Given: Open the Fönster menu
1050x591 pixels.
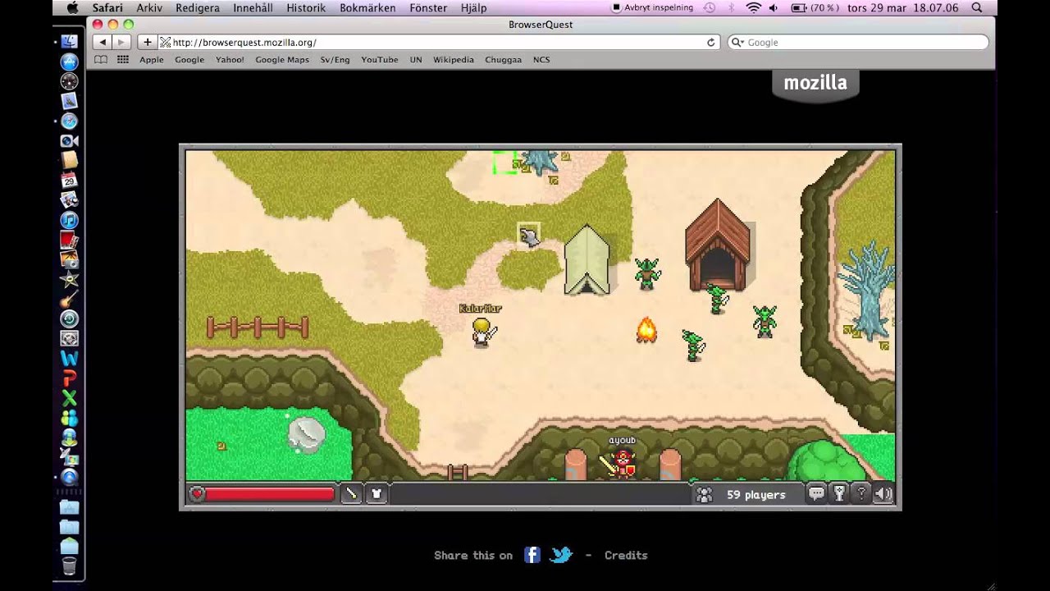Looking at the screenshot, I should (x=428, y=7).
